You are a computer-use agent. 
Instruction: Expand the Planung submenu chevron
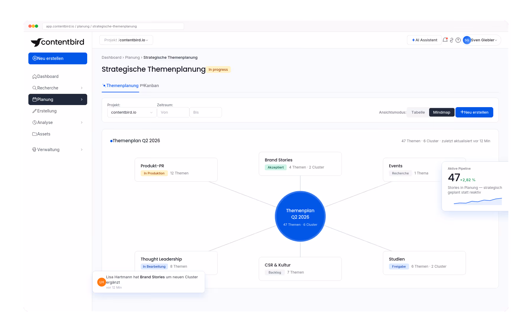click(82, 99)
